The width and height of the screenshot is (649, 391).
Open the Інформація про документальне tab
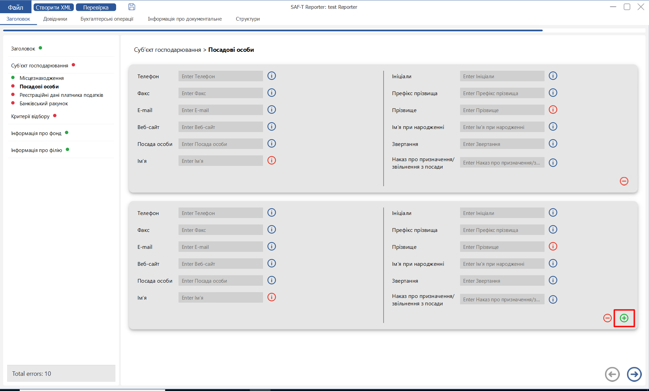click(185, 19)
